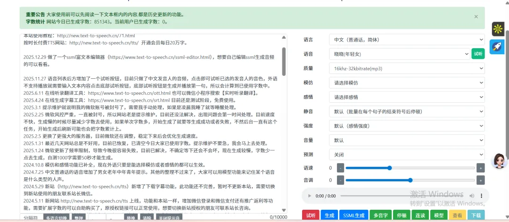This screenshot has width=509, height=222.
Task: Close the green announcement banner
Action: click(x=476, y=16)
